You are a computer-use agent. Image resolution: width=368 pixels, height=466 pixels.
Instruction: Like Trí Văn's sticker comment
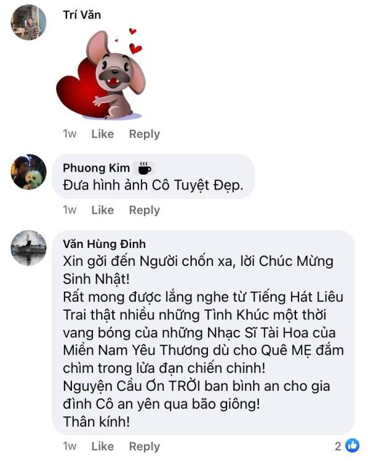[102, 134]
